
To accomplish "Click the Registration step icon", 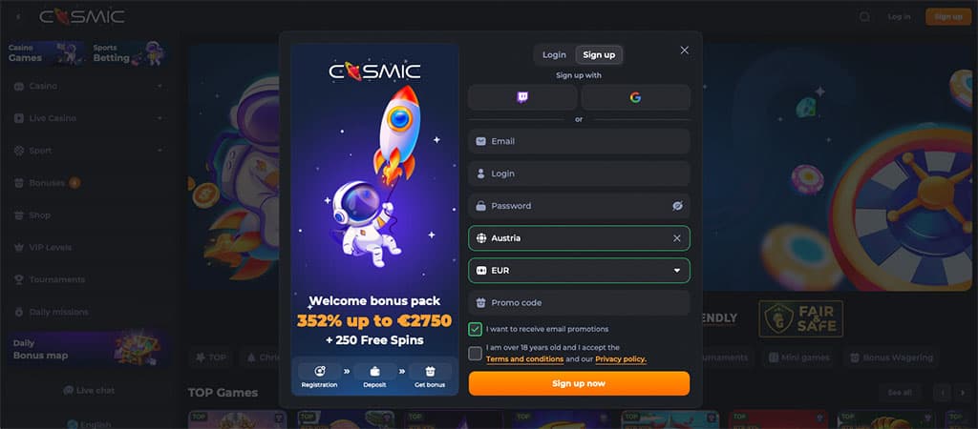I will 320,371.
